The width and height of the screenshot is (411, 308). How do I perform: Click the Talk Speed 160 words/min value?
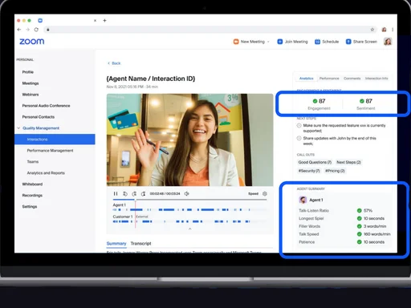[376, 234]
